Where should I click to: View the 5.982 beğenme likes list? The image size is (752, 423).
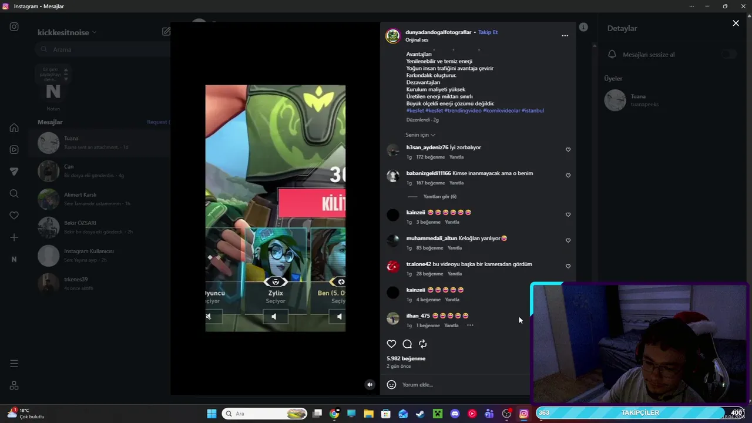406,358
